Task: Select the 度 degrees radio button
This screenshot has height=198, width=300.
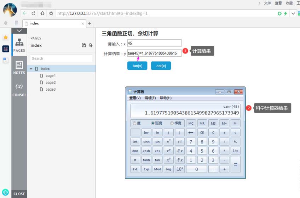Action: click(134, 123)
